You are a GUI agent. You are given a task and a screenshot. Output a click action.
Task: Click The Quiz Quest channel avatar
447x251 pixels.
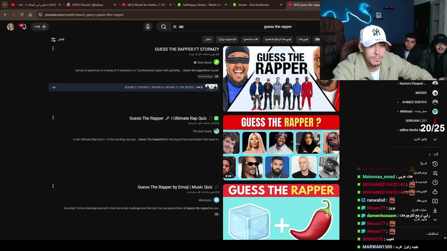[217, 131]
